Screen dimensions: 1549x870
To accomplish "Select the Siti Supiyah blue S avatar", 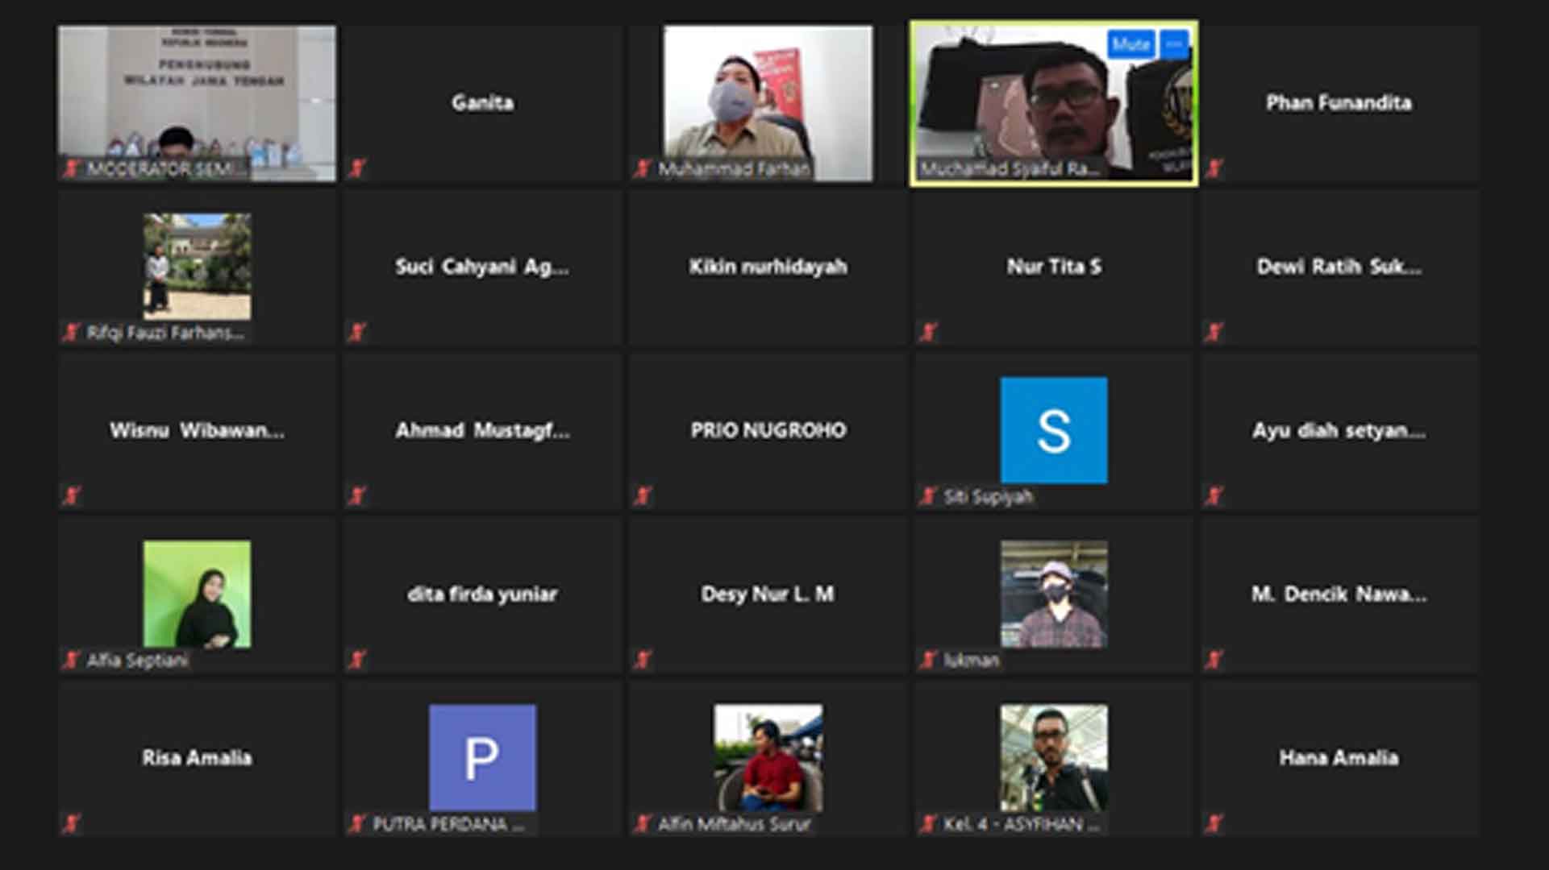I will pyautogui.click(x=1053, y=430).
